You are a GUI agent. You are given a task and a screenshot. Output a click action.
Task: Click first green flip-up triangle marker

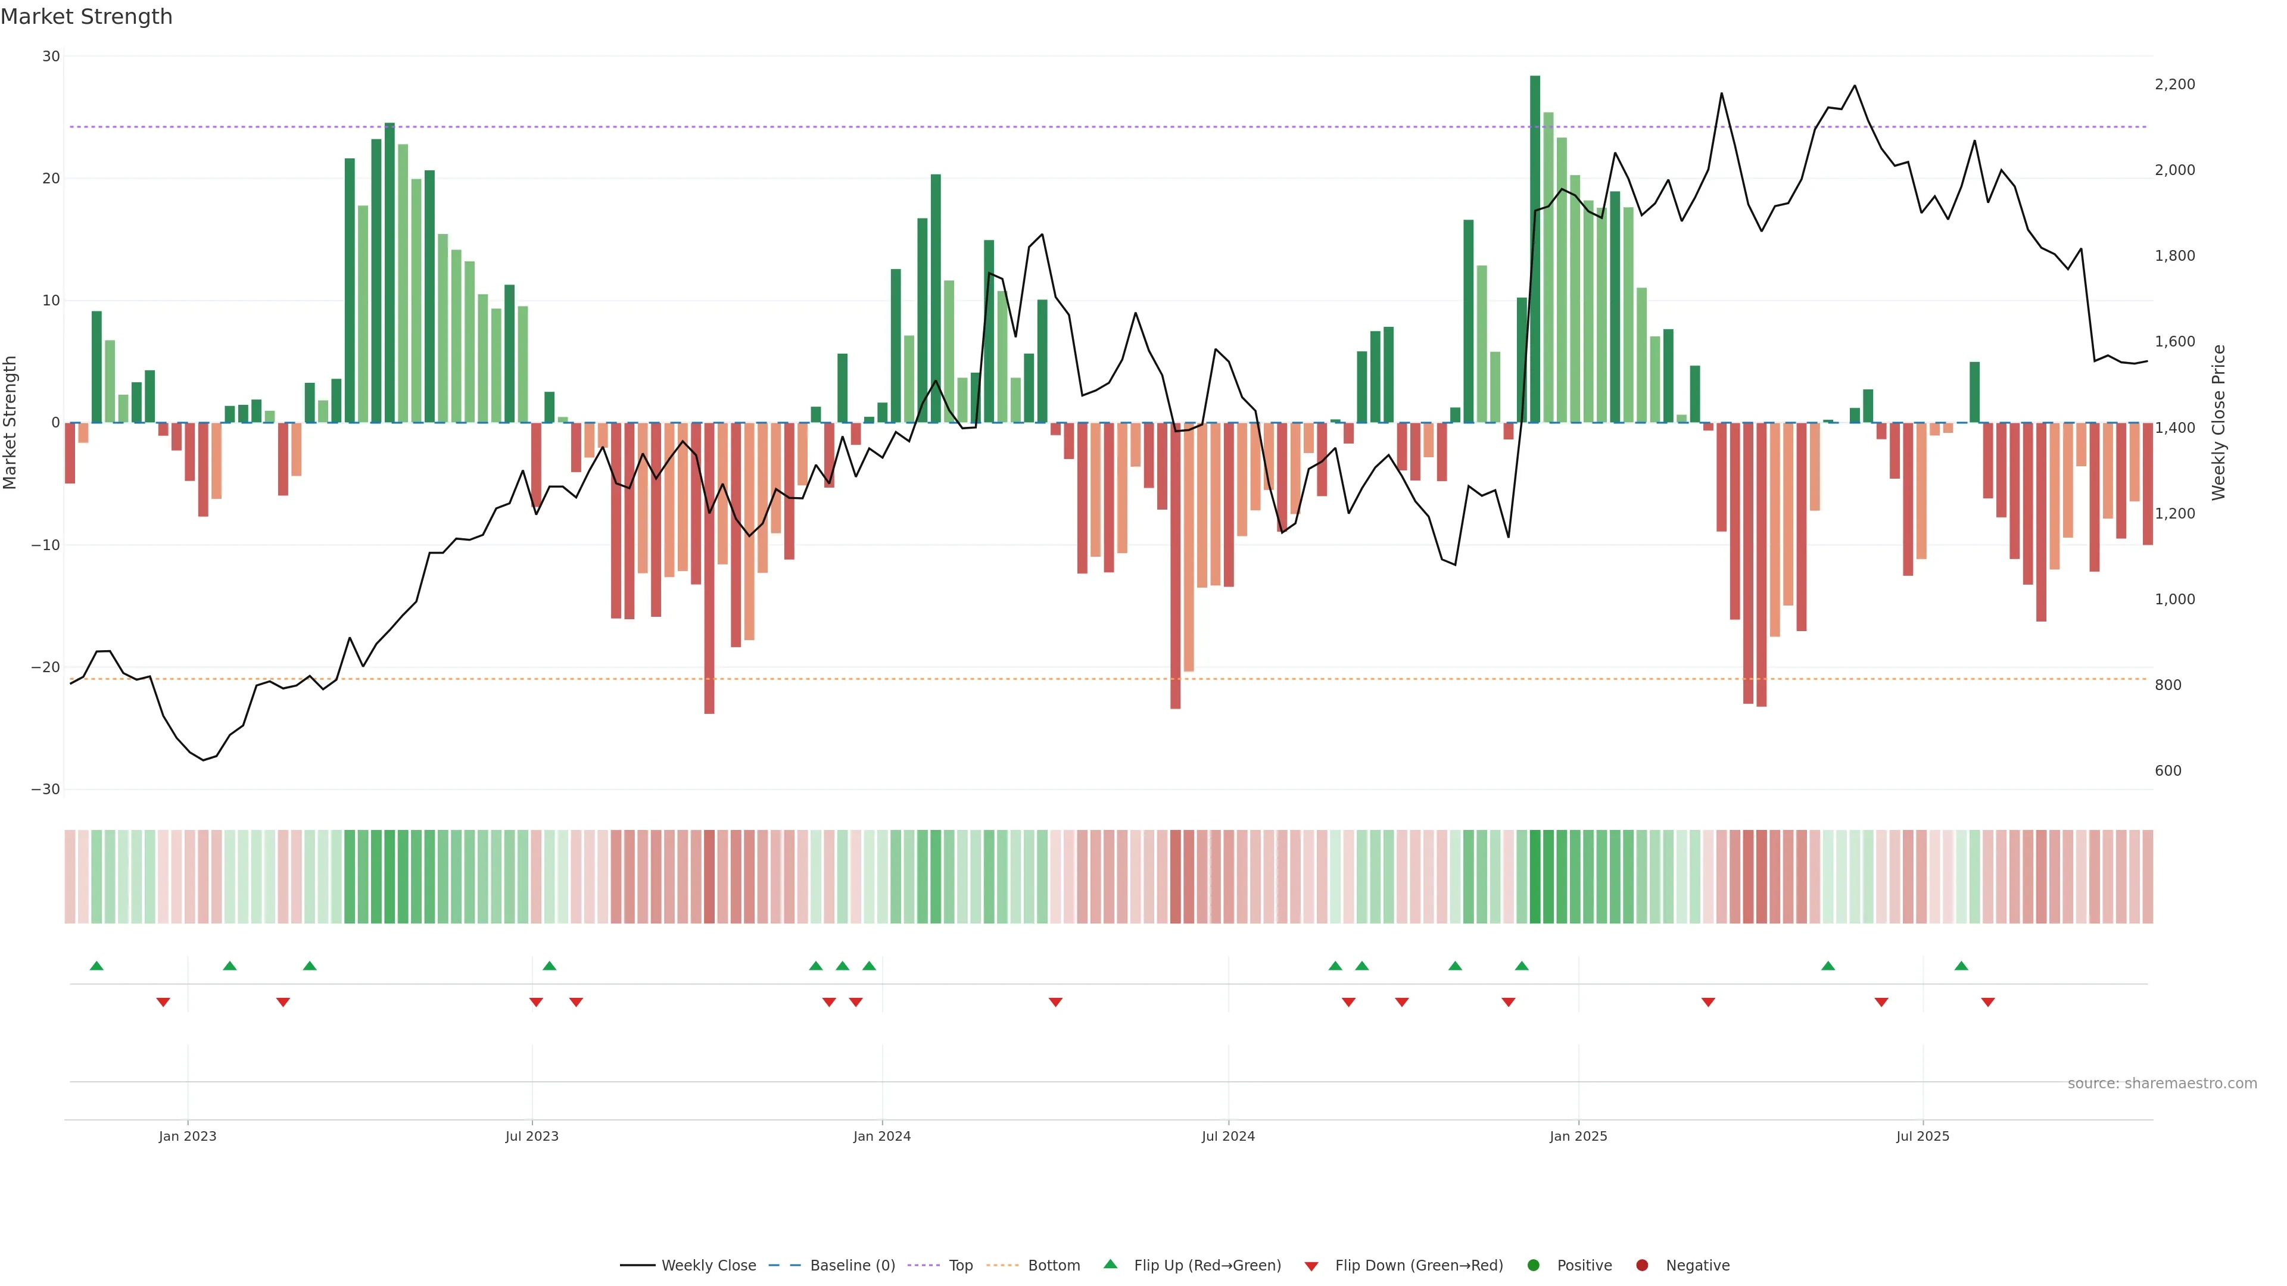96,966
